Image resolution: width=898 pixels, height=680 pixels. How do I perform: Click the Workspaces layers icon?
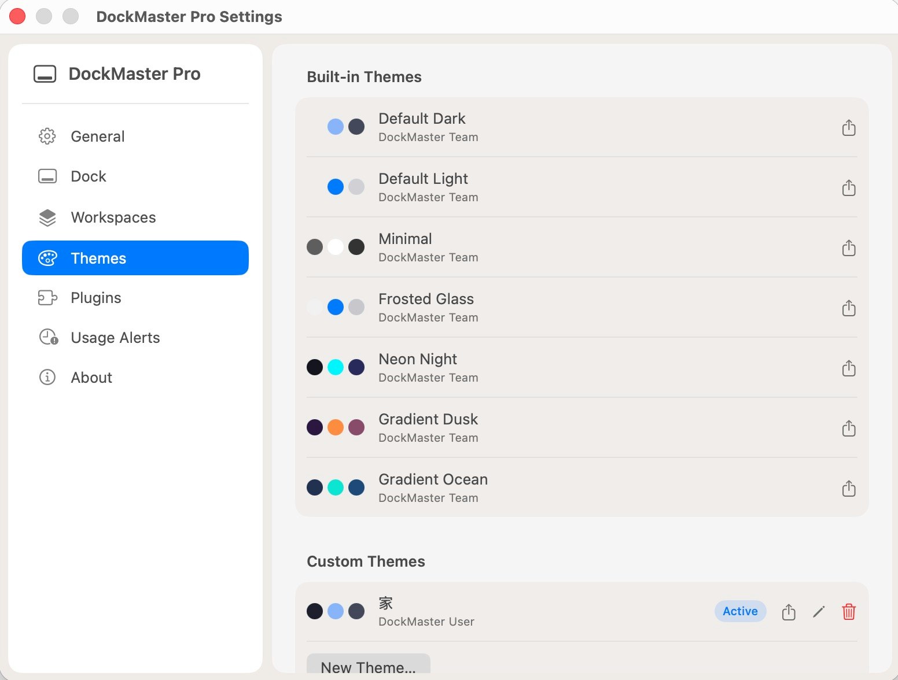[x=47, y=217]
